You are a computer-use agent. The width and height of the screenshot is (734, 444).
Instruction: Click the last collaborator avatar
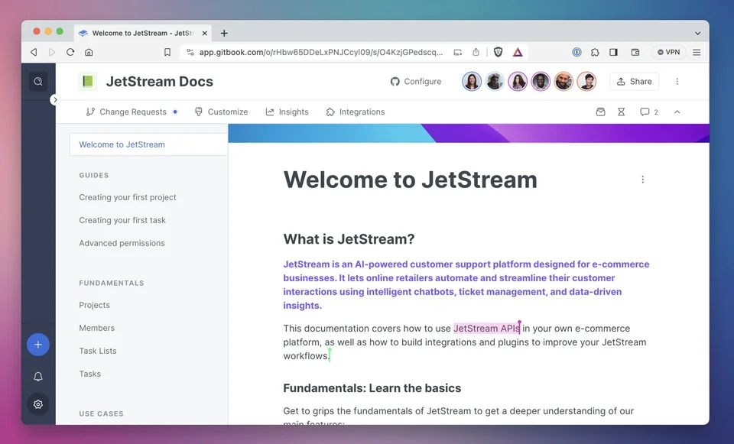pyautogui.click(x=586, y=82)
